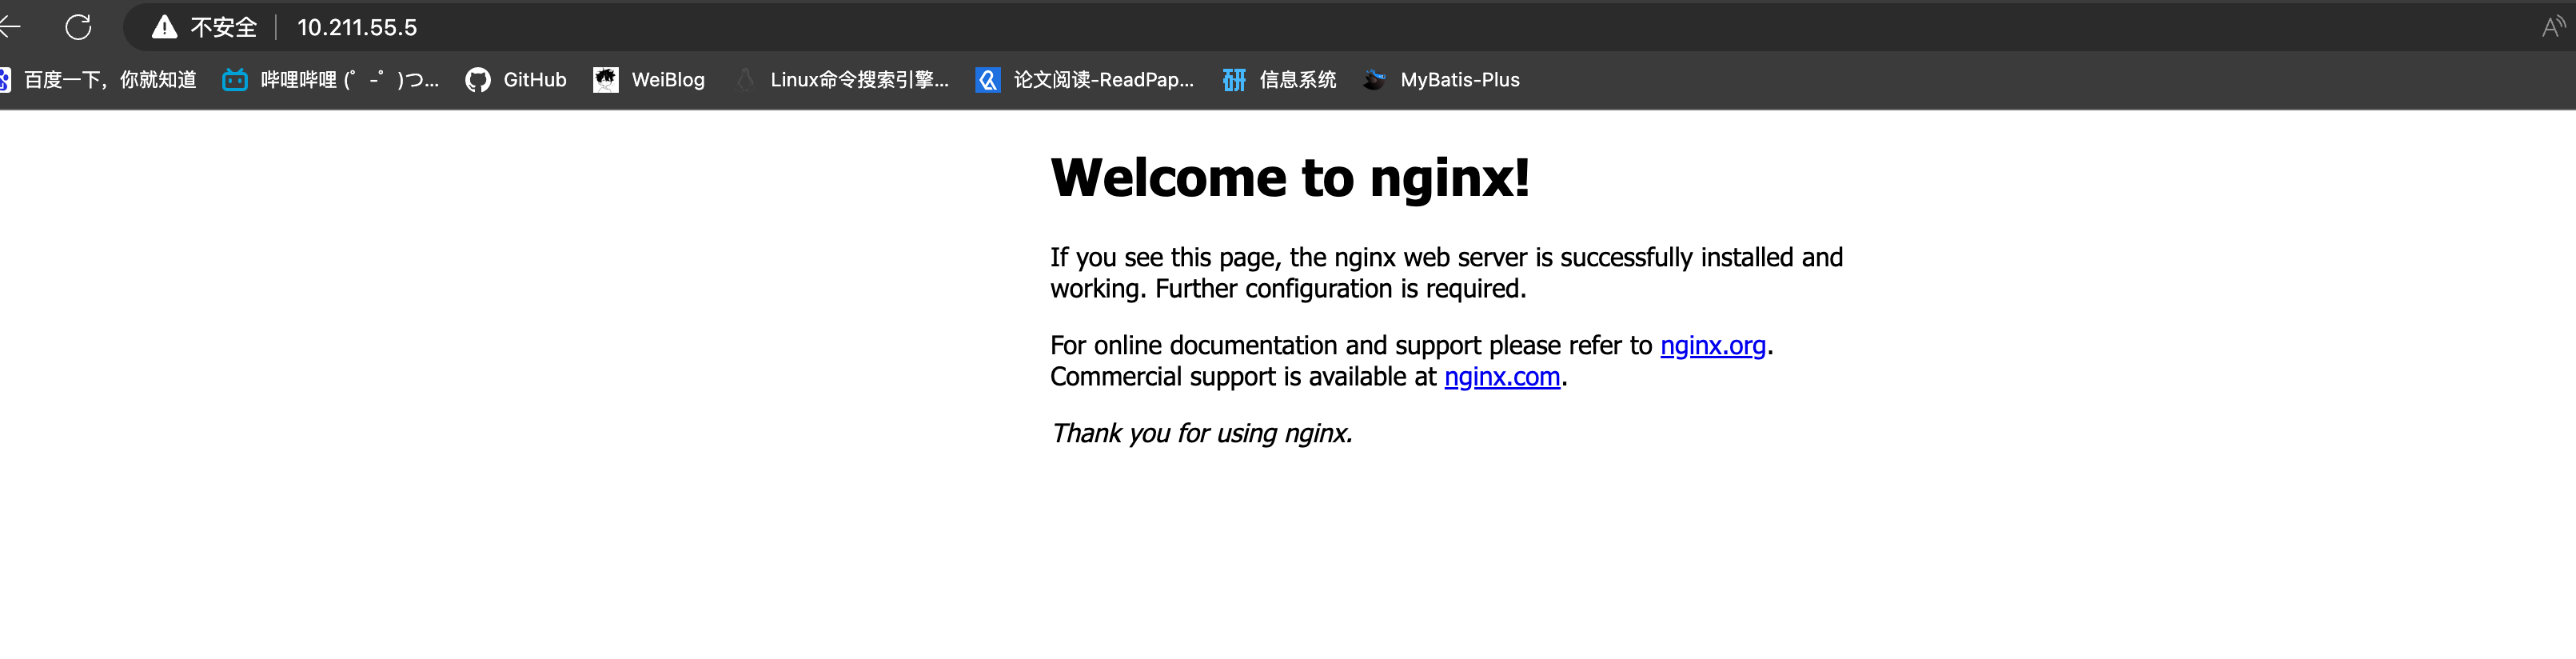Click the security warning triangle icon
Image resolution: width=2576 pixels, height=659 pixels.
(164, 27)
